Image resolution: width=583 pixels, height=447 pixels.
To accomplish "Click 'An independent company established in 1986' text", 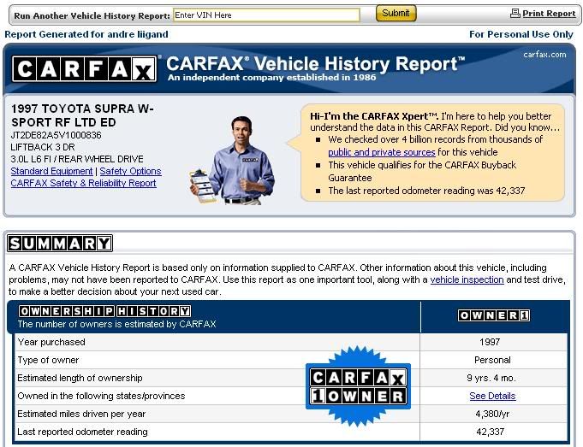I will pos(271,77).
